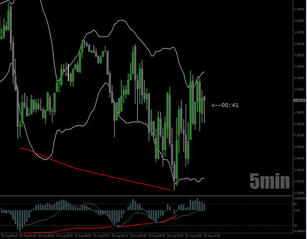Click the 1.36185 price axis label
307x239 pixels.
(x=300, y=135)
